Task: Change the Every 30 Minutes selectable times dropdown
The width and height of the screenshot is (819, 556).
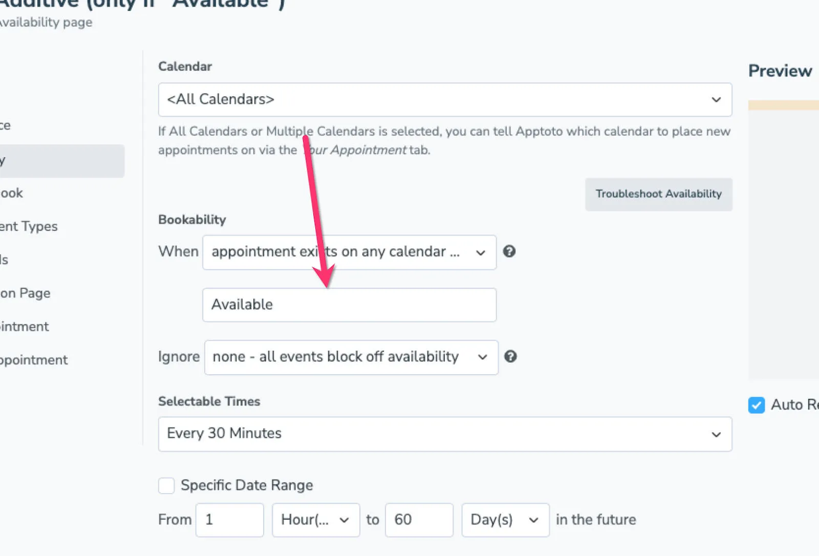Action: (x=444, y=434)
